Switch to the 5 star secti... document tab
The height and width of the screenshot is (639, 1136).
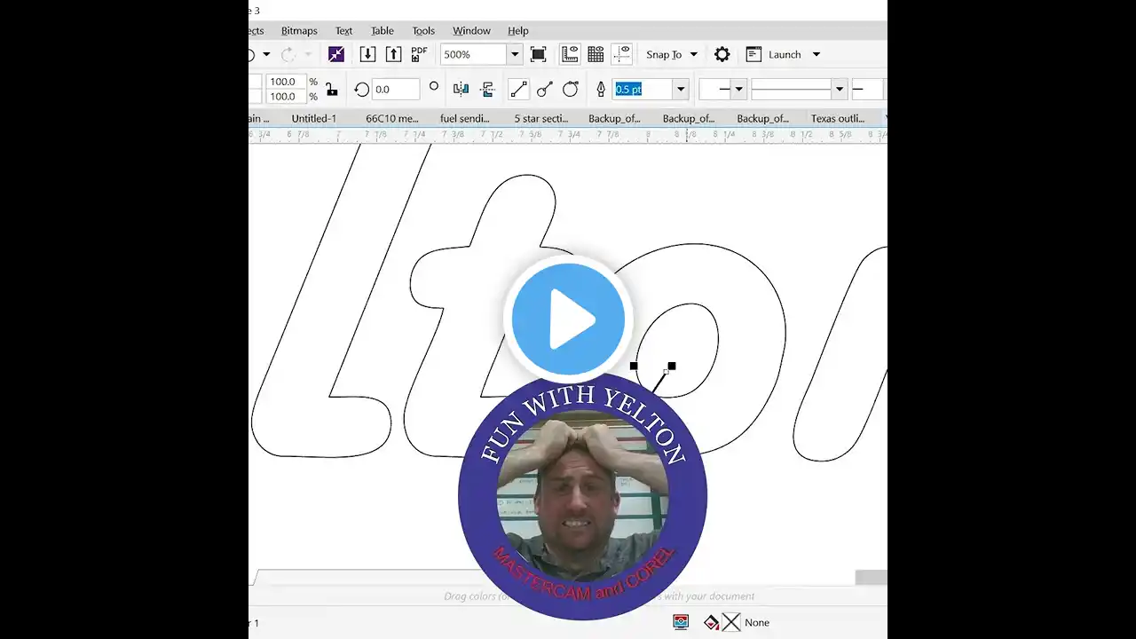coord(541,118)
